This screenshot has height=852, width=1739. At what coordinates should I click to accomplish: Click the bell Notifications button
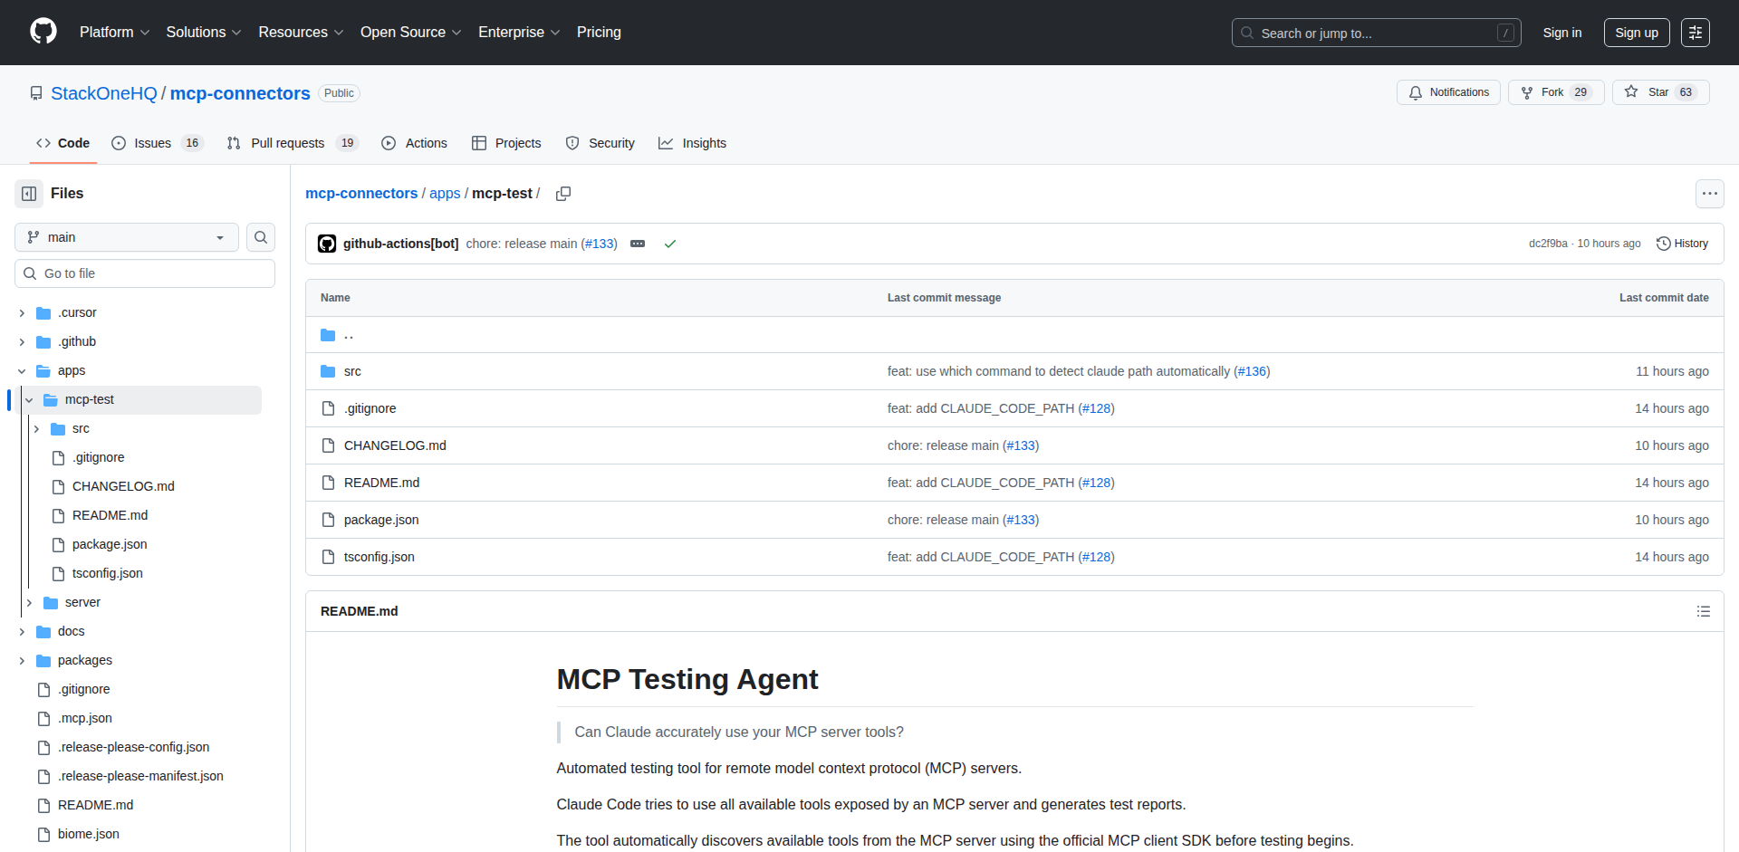(1448, 92)
